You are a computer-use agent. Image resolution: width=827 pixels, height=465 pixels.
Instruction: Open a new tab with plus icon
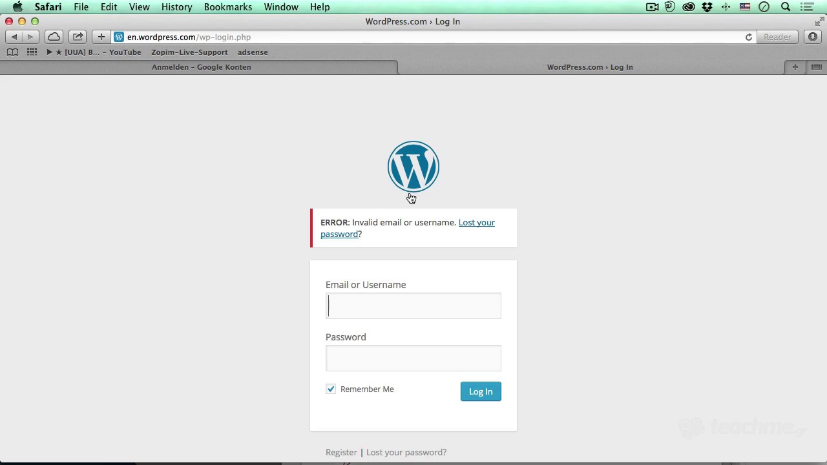pos(795,67)
